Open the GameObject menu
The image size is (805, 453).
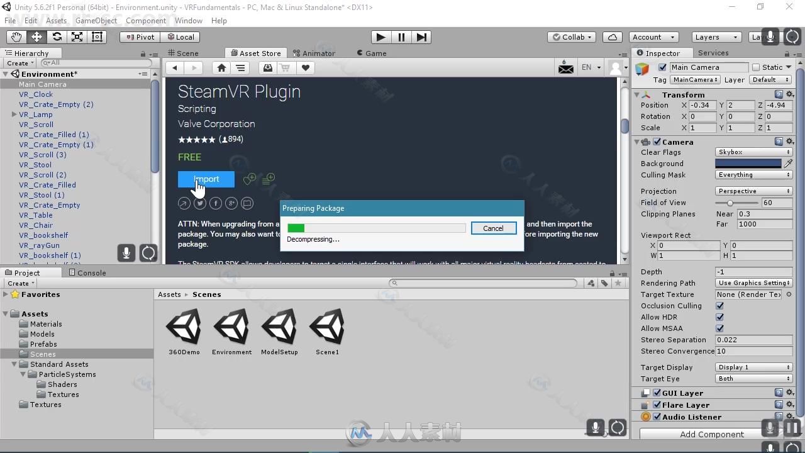96,21
